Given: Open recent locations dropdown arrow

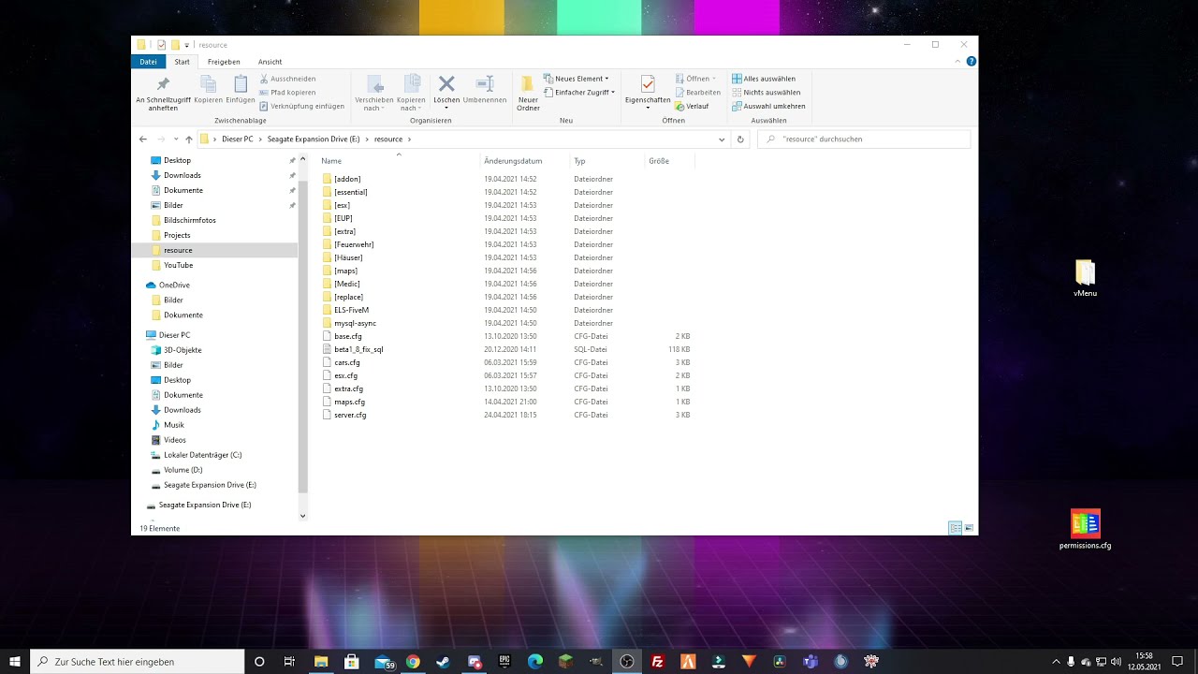Looking at the screenshot, I should (176, 139).
